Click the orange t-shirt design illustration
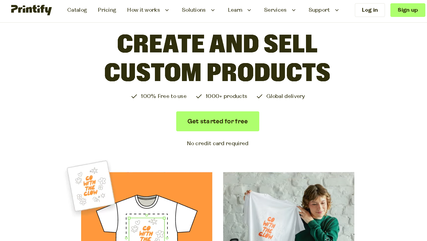Image resolution: width=427 pixels, height=241 pixels. (x=147, y=207)
